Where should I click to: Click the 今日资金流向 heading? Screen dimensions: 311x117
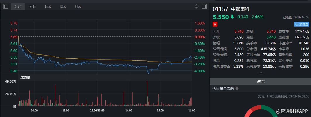pos(223,88)
